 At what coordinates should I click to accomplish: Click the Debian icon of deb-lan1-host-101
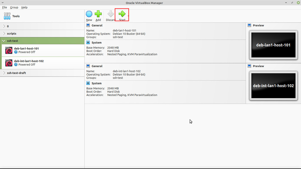[x=9, y=50]
